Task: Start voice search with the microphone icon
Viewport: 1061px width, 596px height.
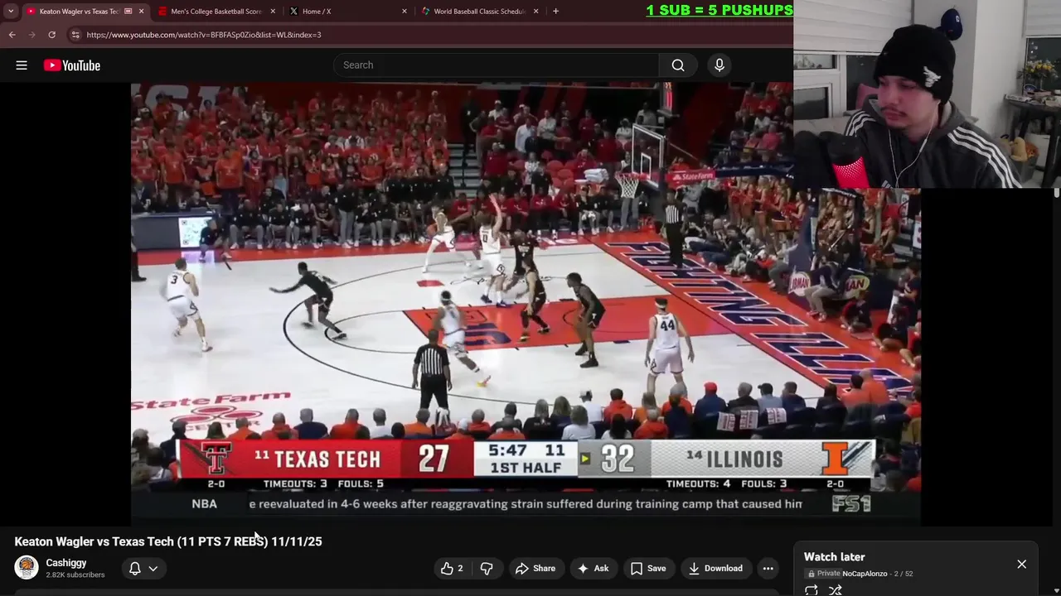Action: pos(719,65)
